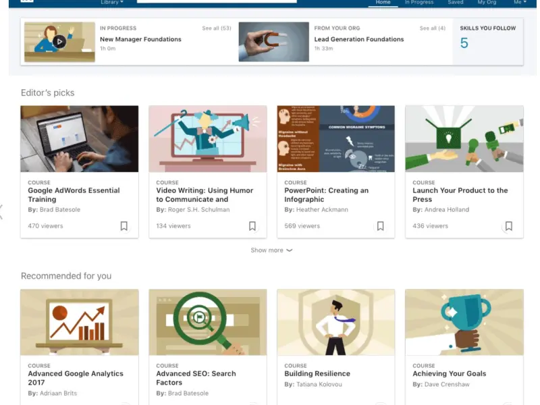The height and width of the screenshot is (405, 540).
Task: Click the search input field
Action: pyautogui.click(x=216, y=1)
